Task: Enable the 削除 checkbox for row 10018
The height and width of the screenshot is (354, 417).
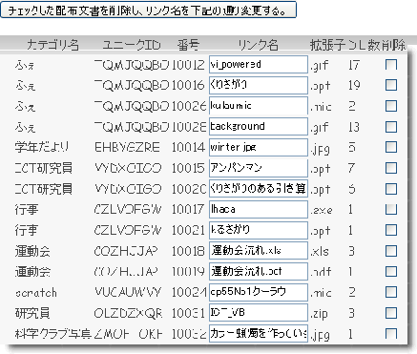Action: click(391, 251)
